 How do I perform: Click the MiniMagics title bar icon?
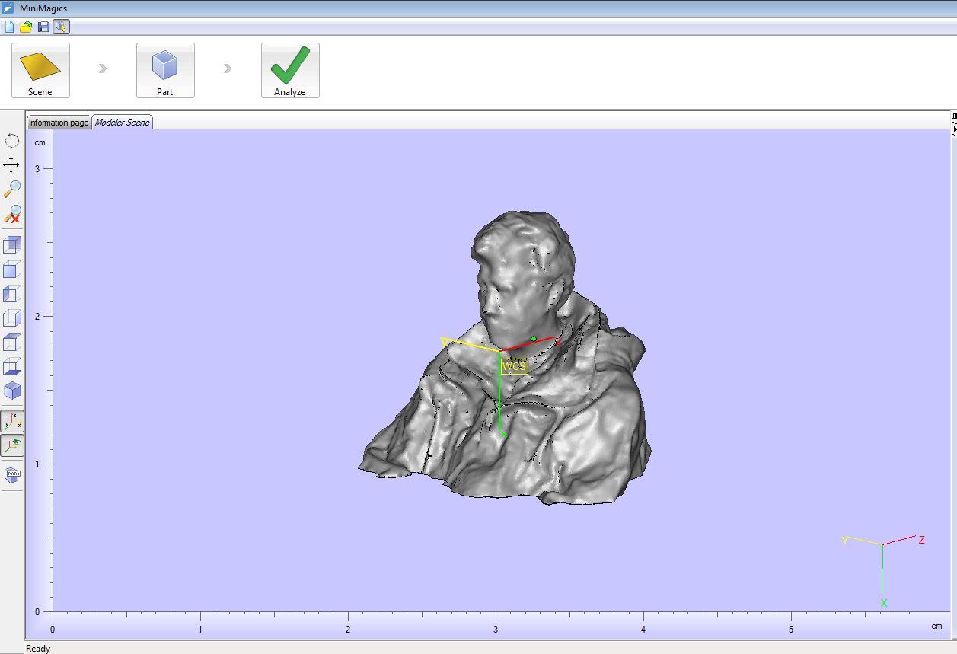[x=8, y=8]
